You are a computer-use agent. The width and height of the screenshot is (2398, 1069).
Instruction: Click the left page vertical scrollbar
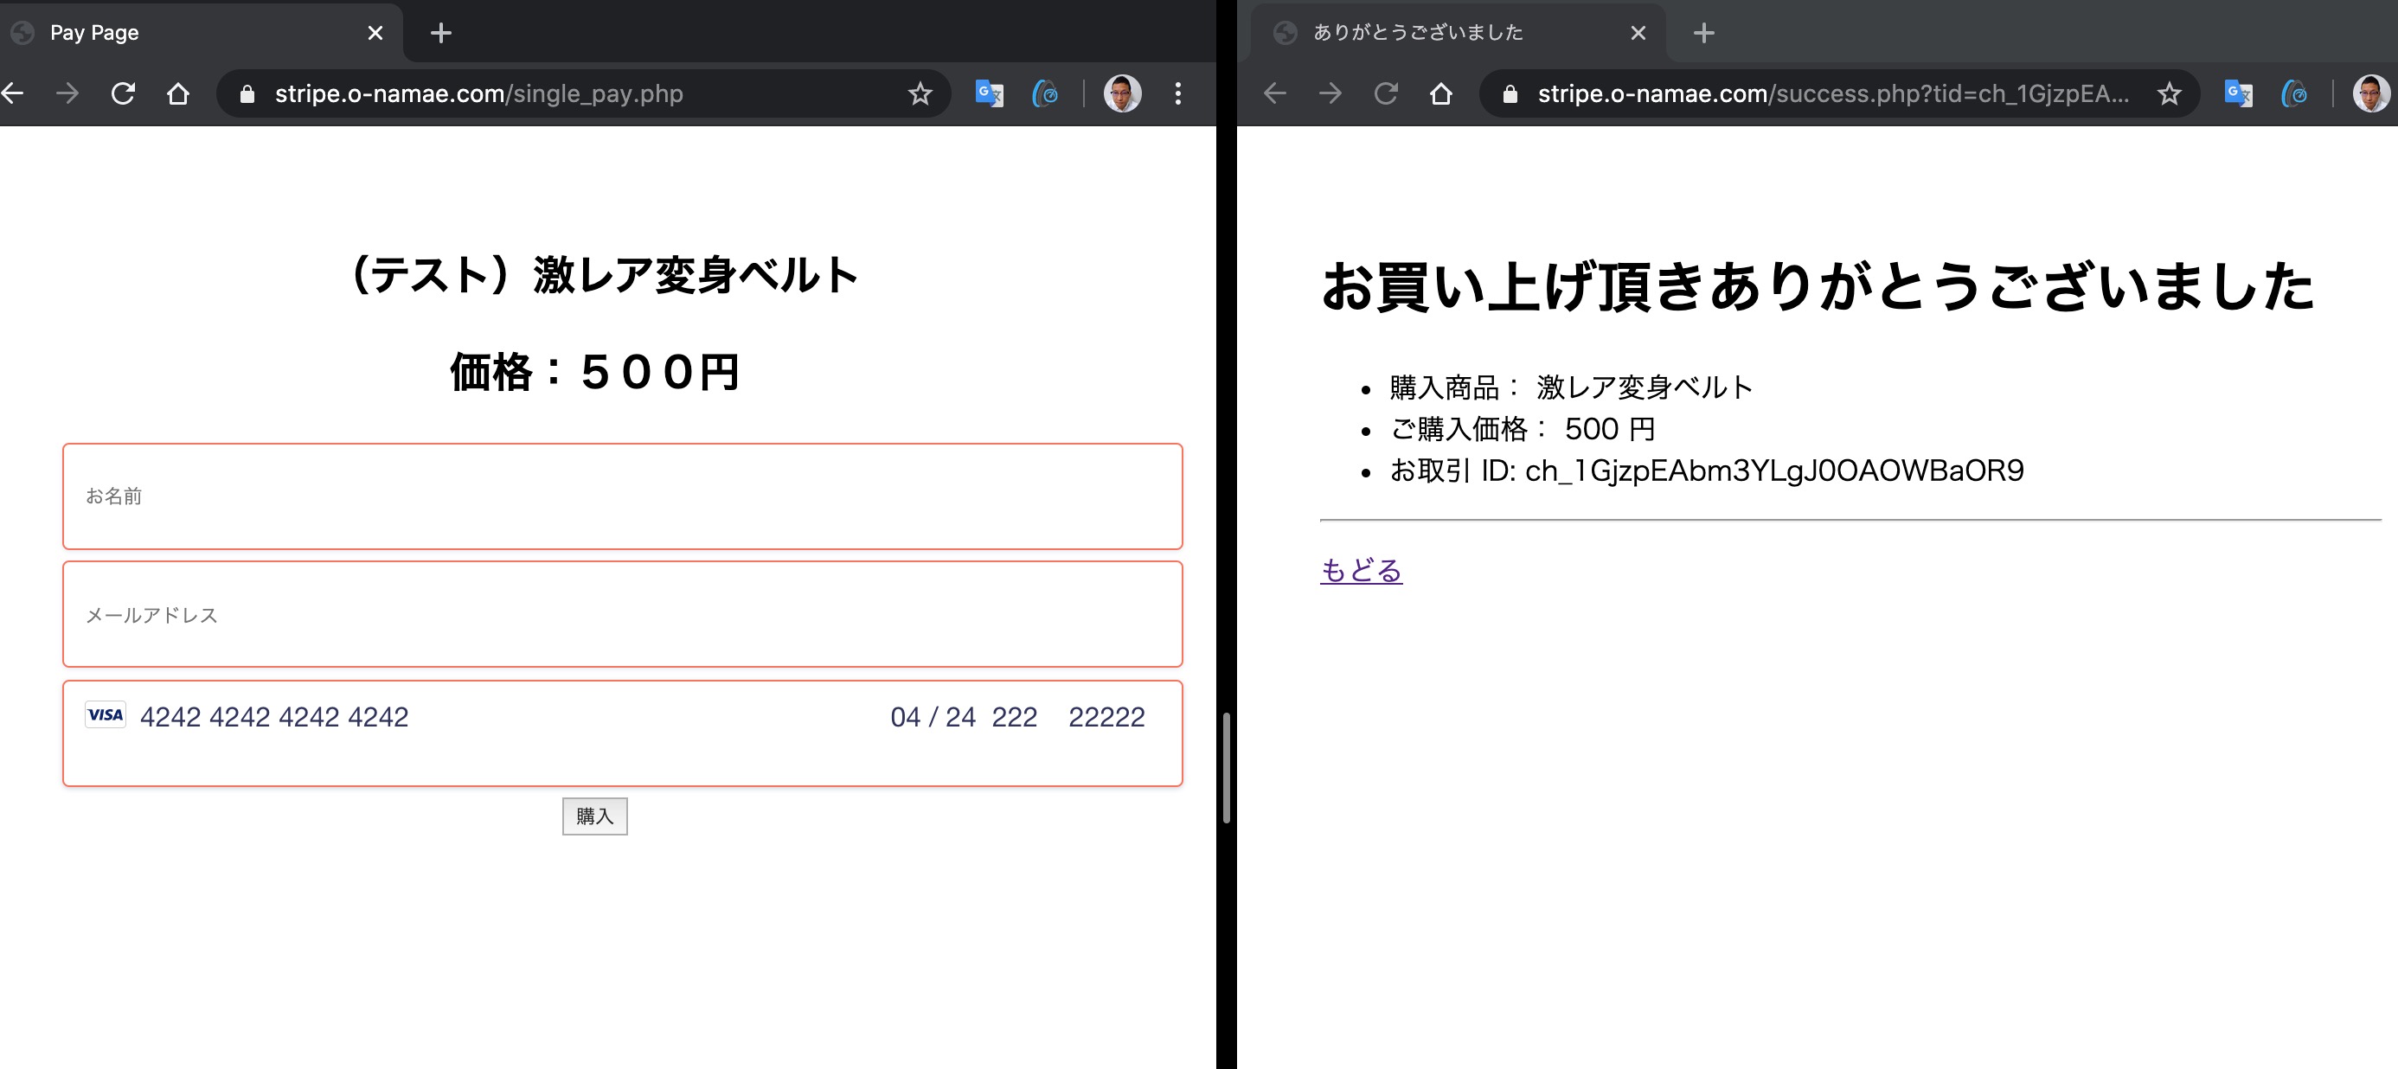tap(1226, 767)
